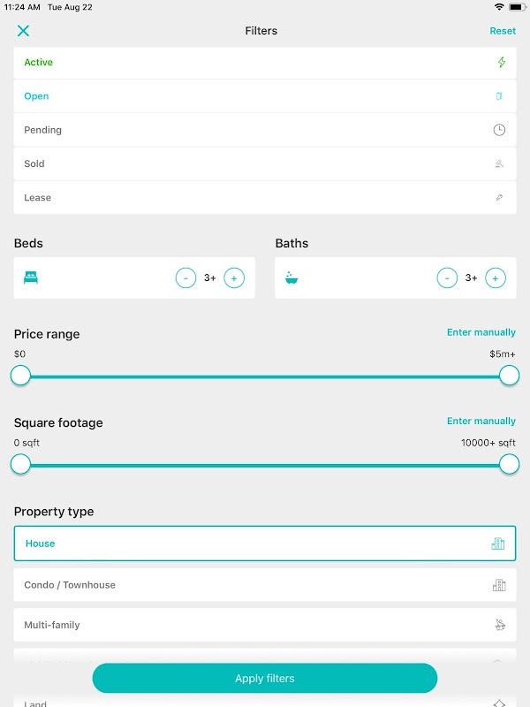
Task: Enter price range manually
Action: click(481, 332)
